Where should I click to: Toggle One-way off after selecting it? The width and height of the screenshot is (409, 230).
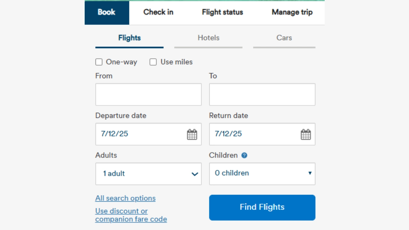[x=99, y=62]
